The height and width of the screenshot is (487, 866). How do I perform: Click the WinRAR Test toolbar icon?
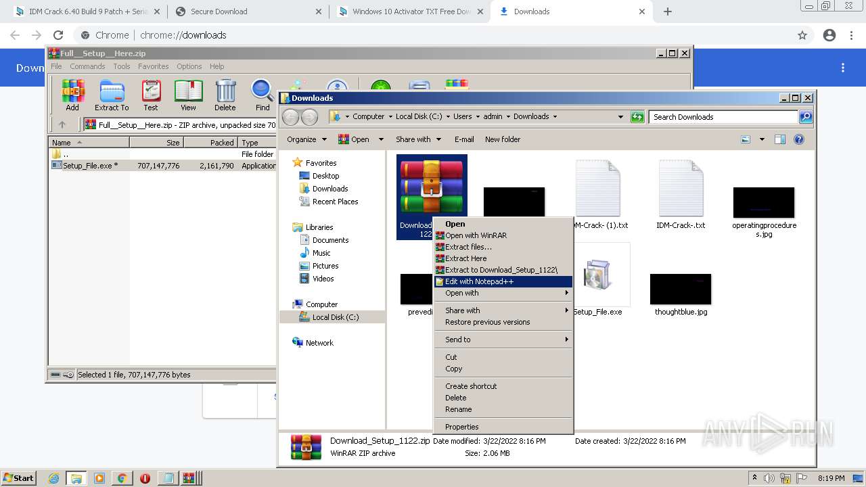(x=151, y=95)
